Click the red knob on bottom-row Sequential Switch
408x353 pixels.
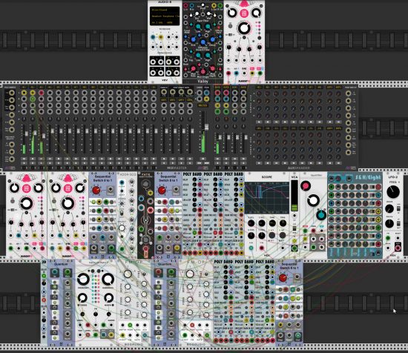[283, 278]
